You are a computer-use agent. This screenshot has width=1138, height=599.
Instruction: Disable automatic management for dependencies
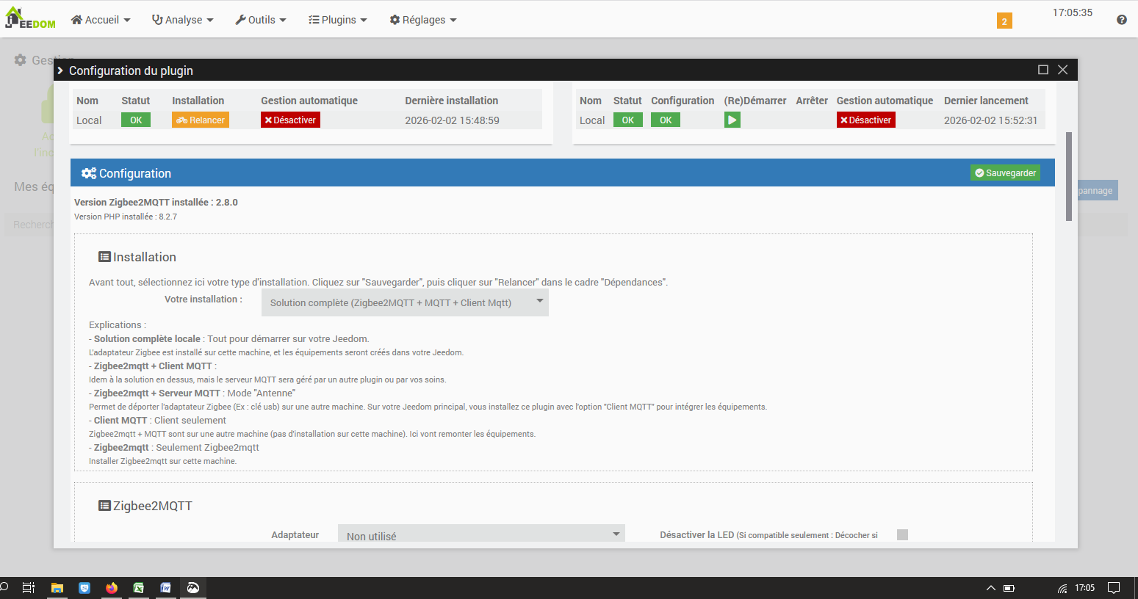[x=290, y=120]
